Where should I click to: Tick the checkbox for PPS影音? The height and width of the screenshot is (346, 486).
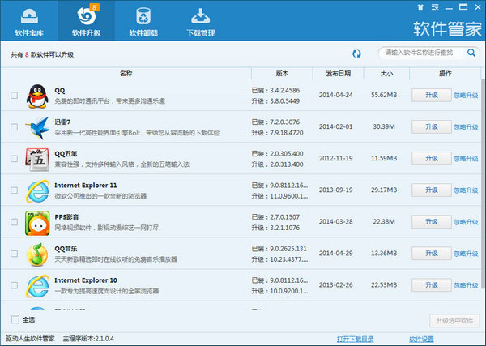[14, 222]
